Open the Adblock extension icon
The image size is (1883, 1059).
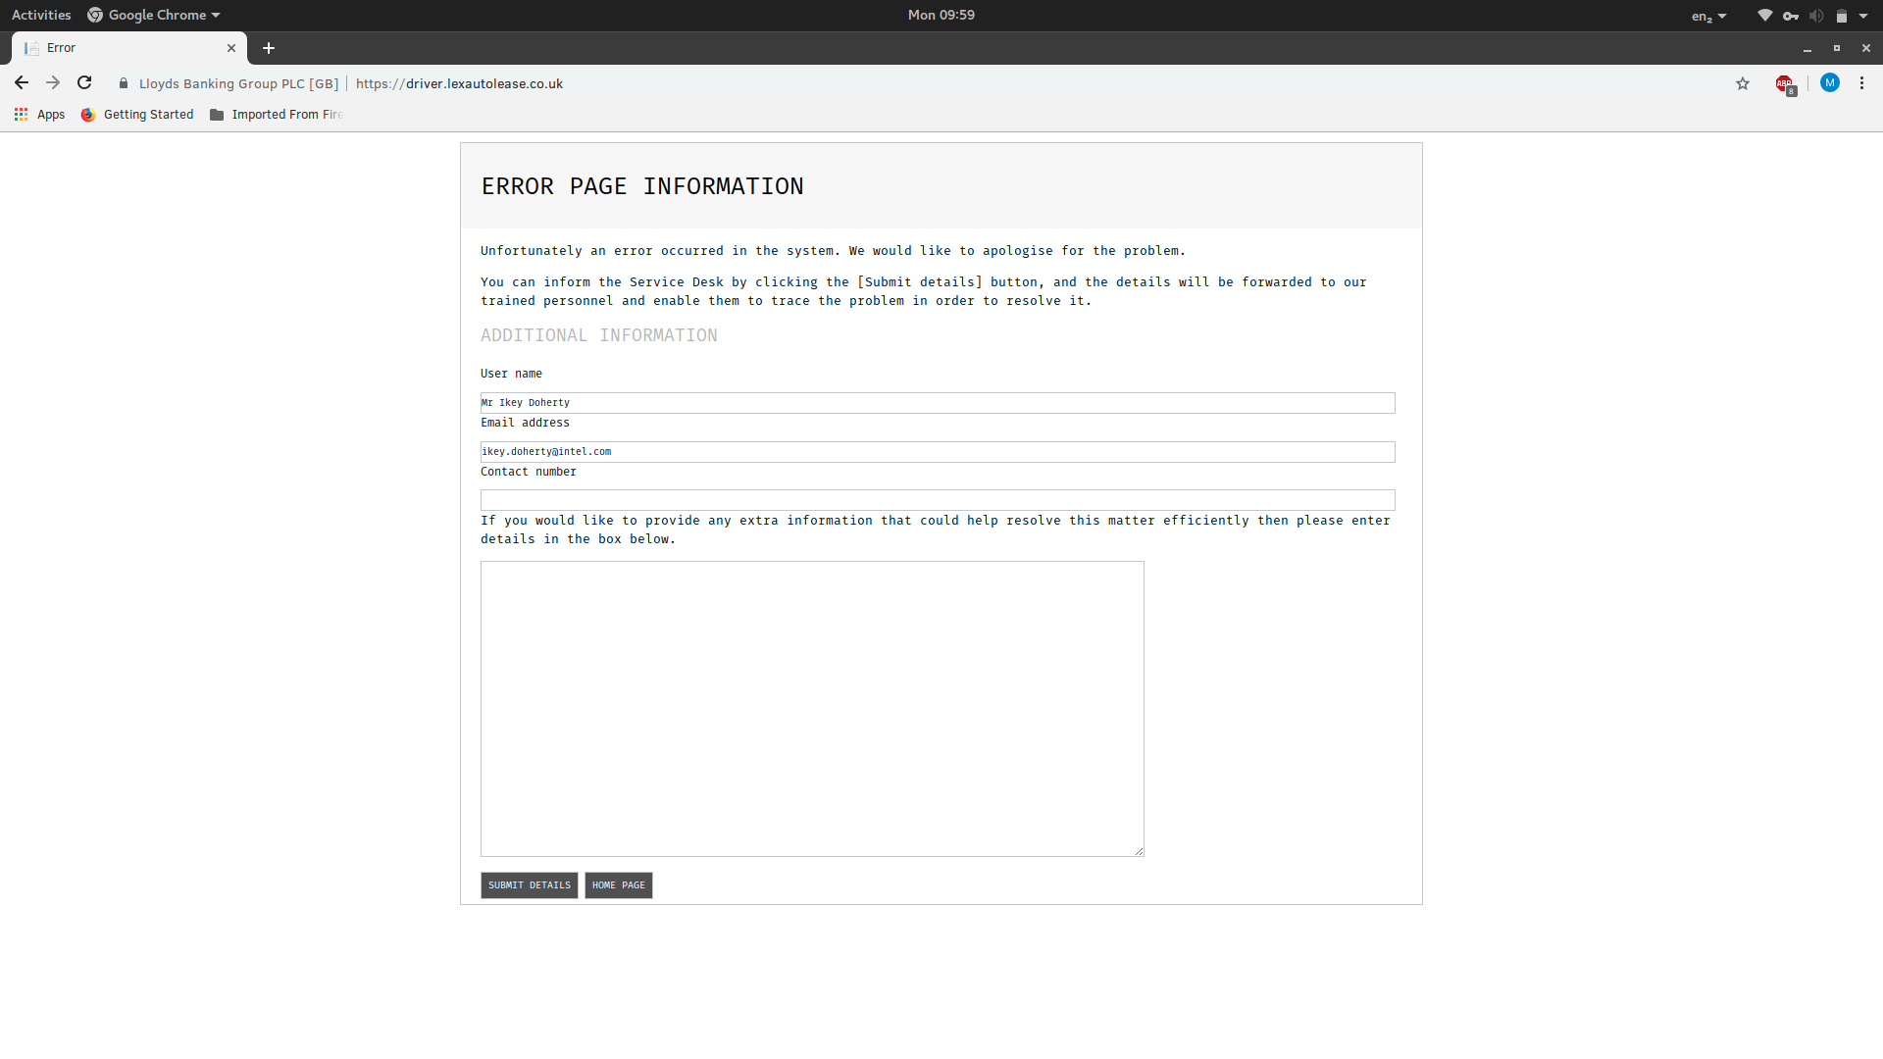pyautogui.click(x=1785, y=84)
